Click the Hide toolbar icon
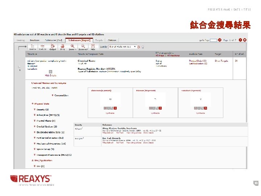 point(93,47)
